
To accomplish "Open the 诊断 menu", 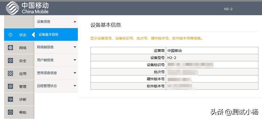I will [x=19, y=99].
